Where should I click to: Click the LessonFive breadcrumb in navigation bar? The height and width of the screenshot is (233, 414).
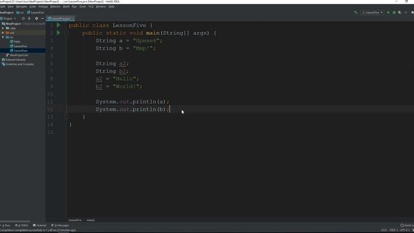(36, 12)
